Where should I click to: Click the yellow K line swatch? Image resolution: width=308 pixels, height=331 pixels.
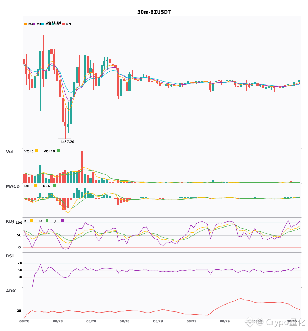tap(32, 221)
